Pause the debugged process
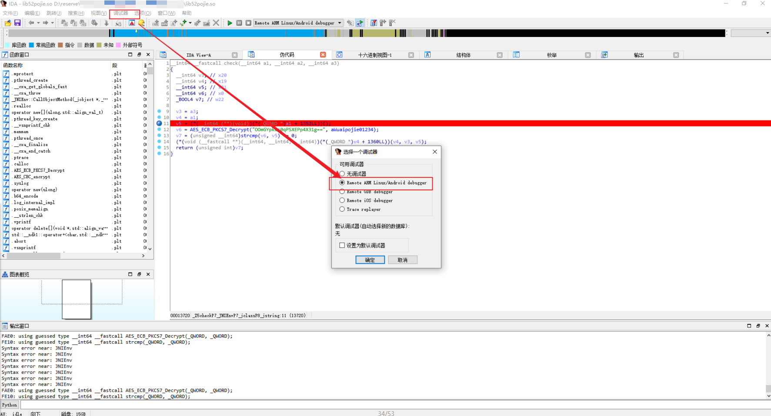The image size is (771, 416). pyautogui.click(x=239, y=23)
